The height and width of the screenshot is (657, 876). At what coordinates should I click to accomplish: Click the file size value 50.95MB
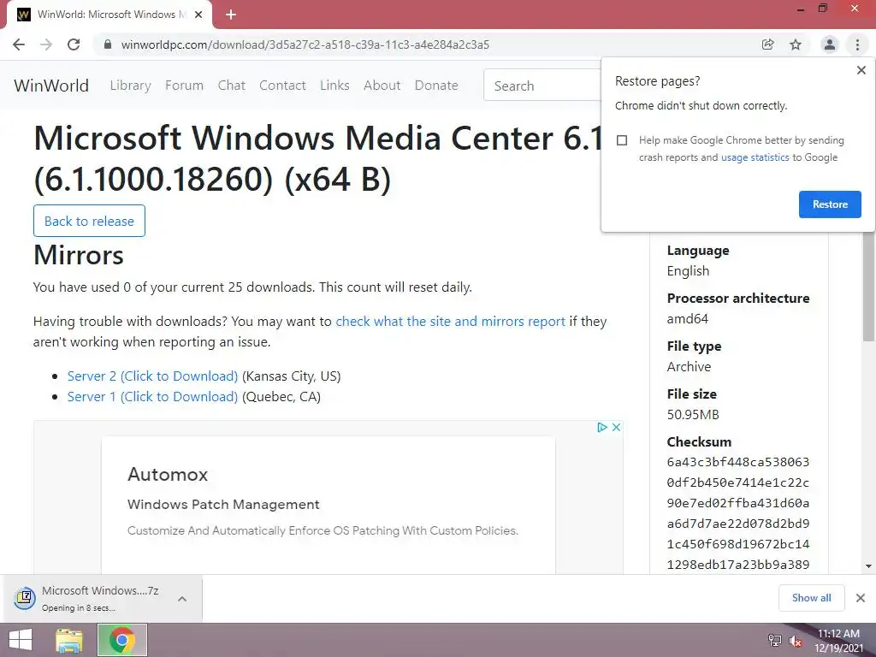693,415
